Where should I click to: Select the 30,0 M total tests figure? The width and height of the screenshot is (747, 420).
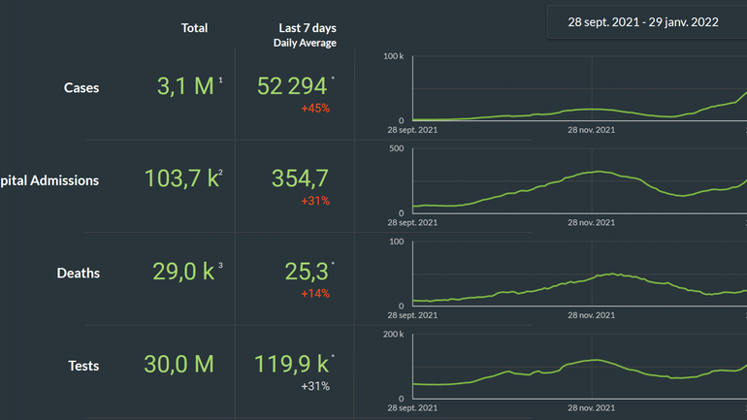pos(179,364)
